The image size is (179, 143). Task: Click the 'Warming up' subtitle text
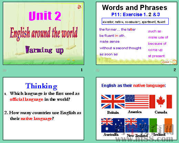pyautogui.click(x=44, y=50)
